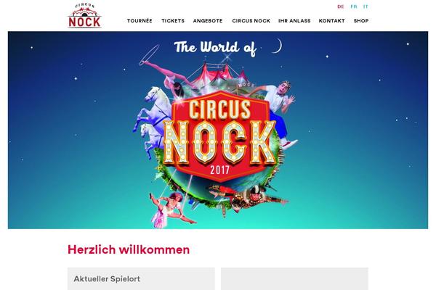Click the crescent moon in the banner
The image size is (436, 290).
pyautogui.click(x=278, y=46)
